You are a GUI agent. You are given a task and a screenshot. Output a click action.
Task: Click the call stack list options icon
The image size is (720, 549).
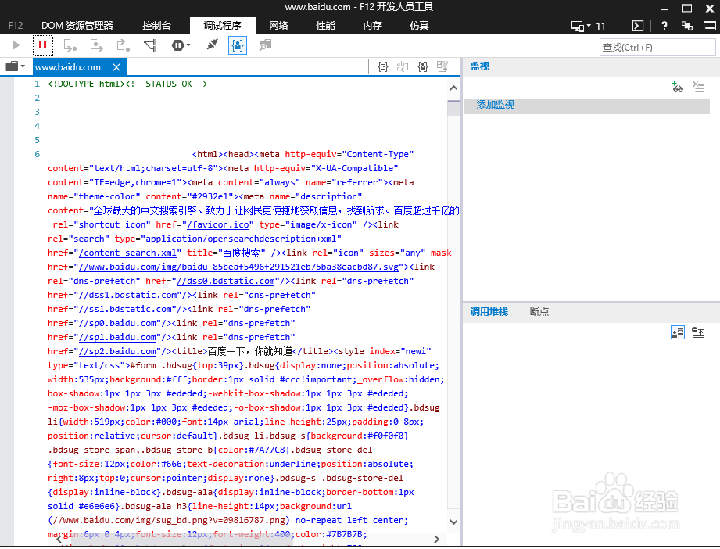pyautogui.click(x=698, y=332)
